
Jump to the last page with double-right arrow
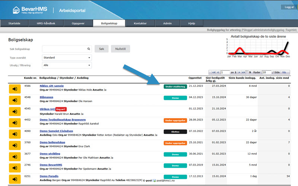click(x=244, y=72)
